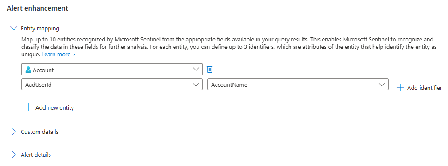Screen dimensions: 448x166
Task: Select the Alert details section label
Action: pos(36,155)
